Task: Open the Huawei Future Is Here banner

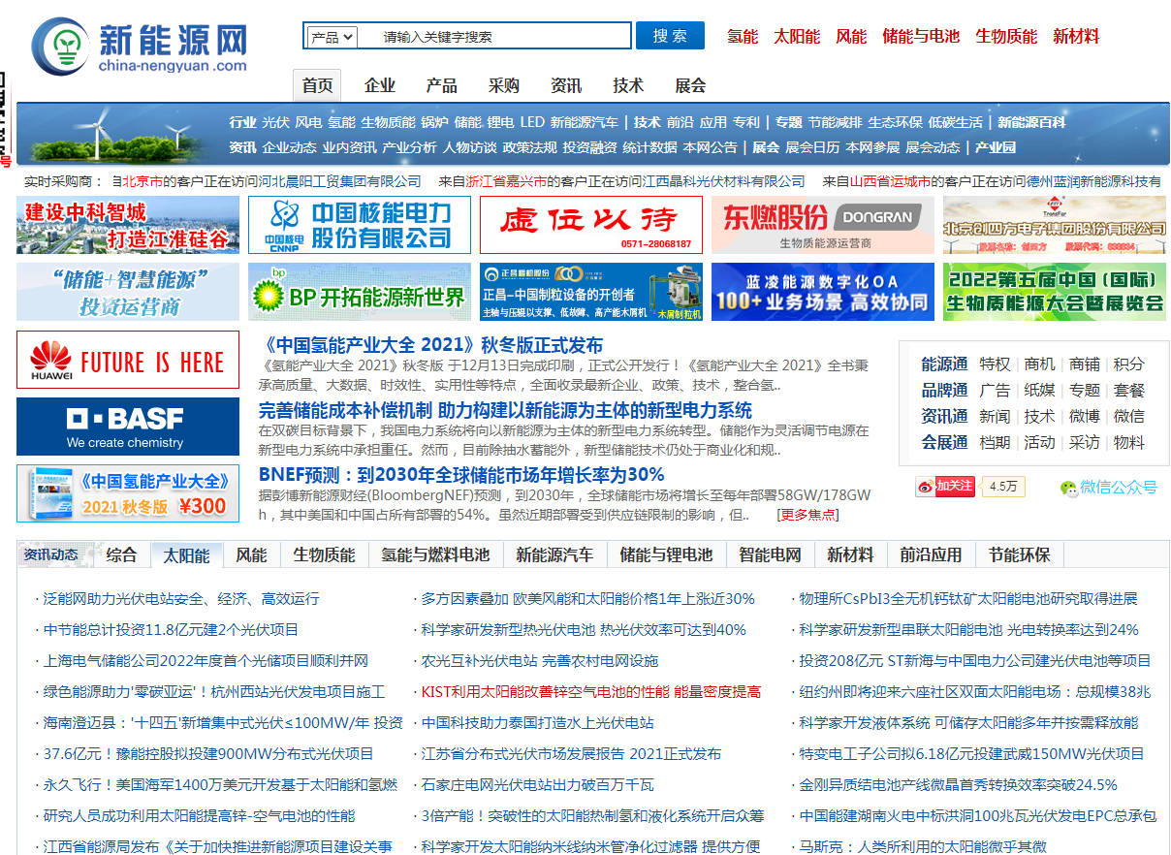Action: point(128,360)
